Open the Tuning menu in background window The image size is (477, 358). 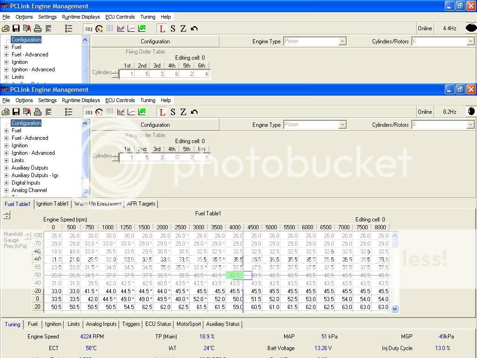tap(148, 17)
